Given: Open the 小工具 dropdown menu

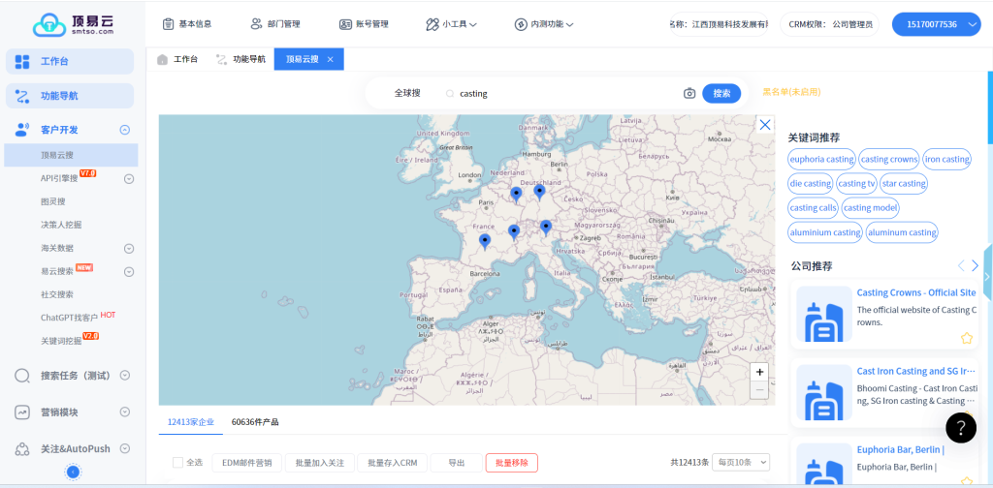Looking at the screenshot, I should pos(451,24).
